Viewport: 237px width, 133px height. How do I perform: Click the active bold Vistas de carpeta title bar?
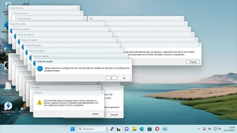click(x=84, y=62)
